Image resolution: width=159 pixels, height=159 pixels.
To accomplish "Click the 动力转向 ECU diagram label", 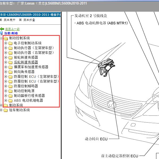I will 96,139.
